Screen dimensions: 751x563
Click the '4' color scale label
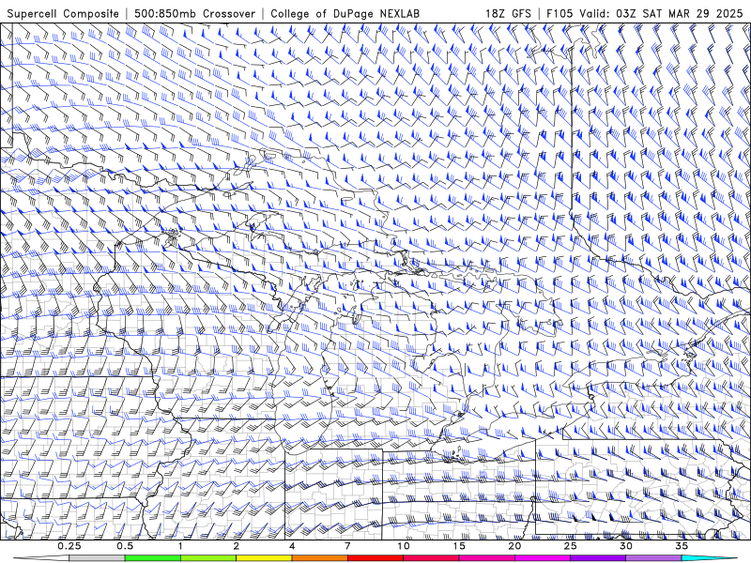(292, 546)
